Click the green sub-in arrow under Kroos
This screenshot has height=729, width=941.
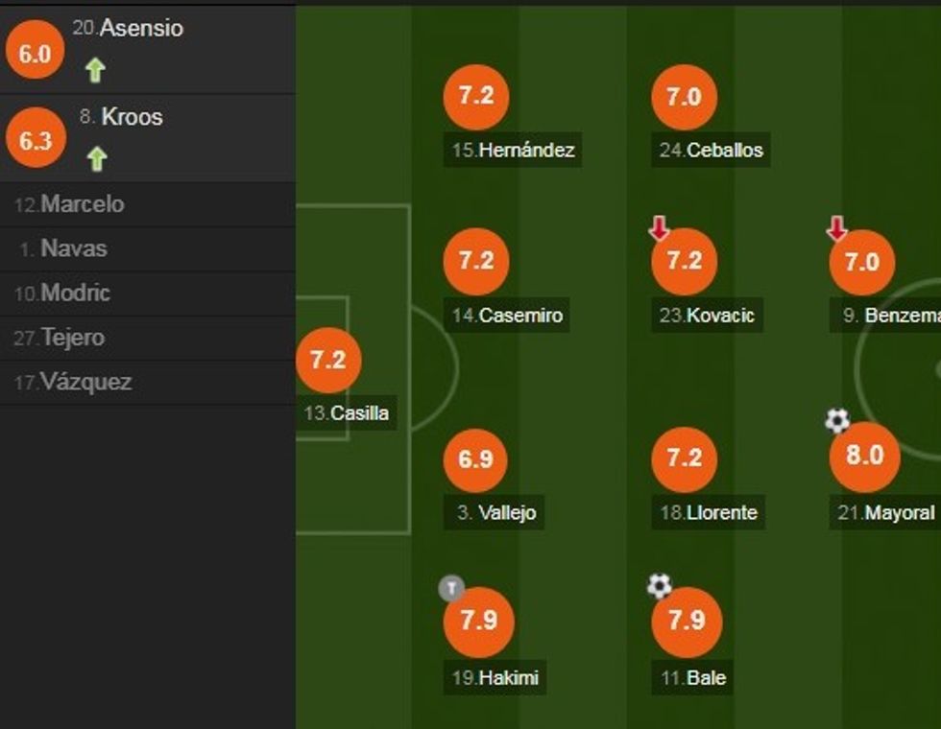click(x=96, y=158)
